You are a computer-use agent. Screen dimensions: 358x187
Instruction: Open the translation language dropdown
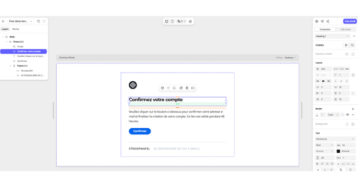coord(181,21)
